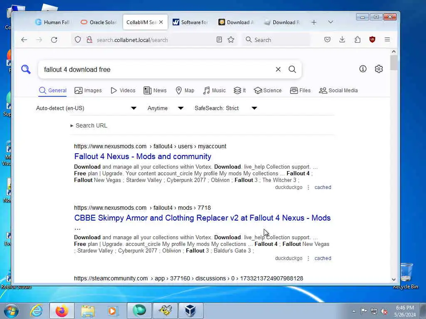This screenshot has height=319, width=426.
Task: Show hidden tray icons arrow
Action: (354, 311)
